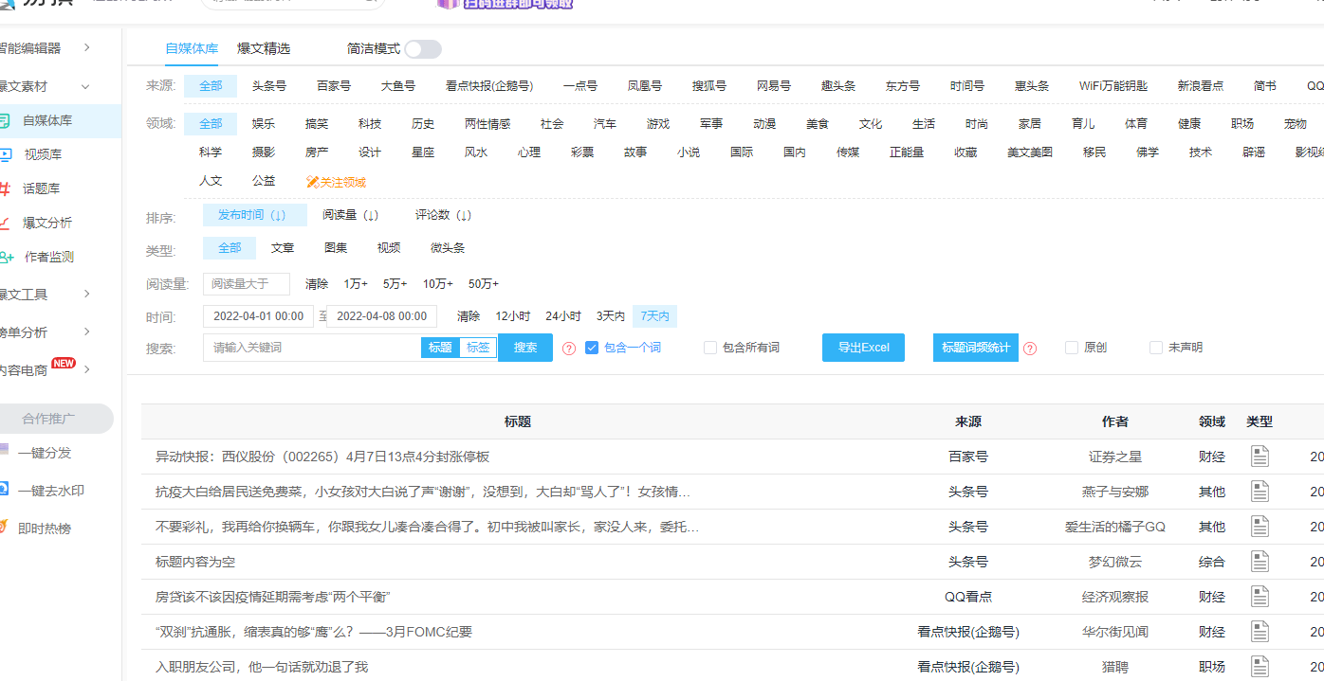This screenshot has width=1324, height=681.
Task: Sort results by 阅读量 descending
Action: (x=350, y=215)
